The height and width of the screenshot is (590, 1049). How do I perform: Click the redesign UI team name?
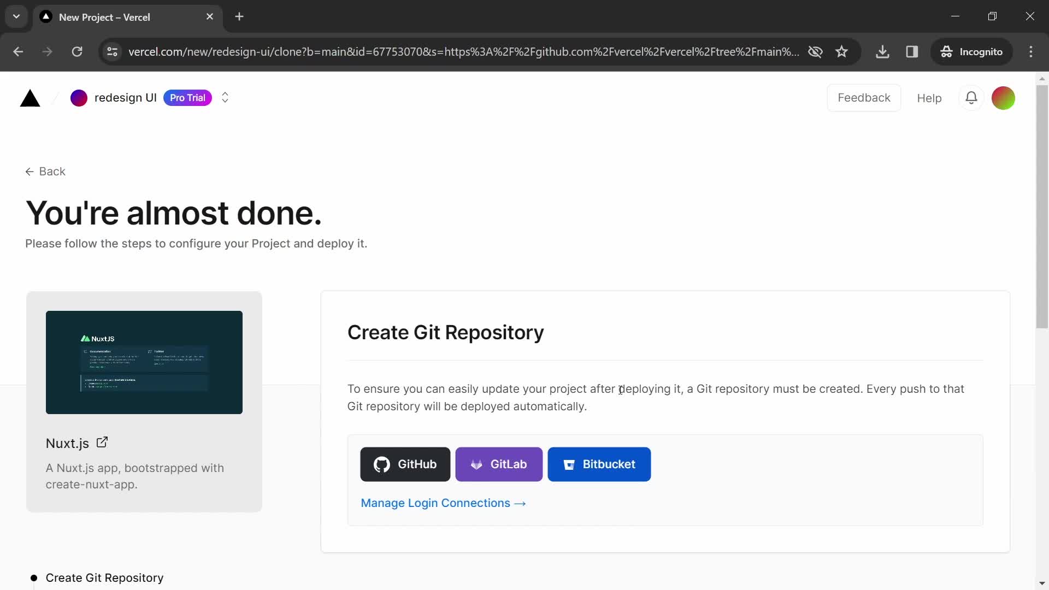[125, 97]
